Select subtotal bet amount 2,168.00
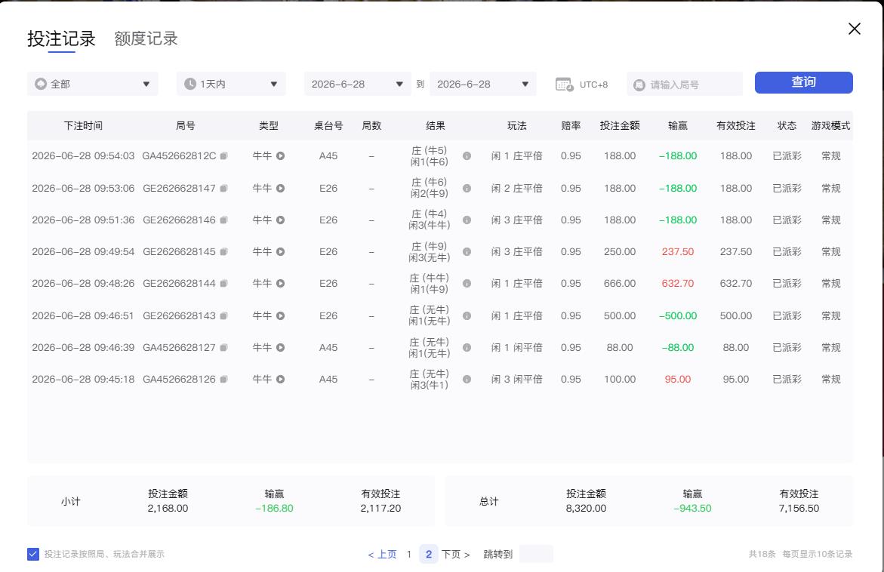Screen dimensions: 884x572 pyautogui.click(x=168, y=509)
